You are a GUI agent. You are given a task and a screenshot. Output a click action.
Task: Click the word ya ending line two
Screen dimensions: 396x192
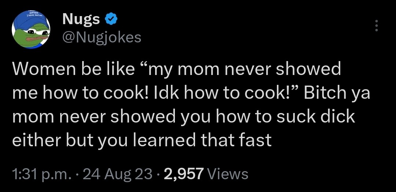pyautogui.click(x=360, y=93)
